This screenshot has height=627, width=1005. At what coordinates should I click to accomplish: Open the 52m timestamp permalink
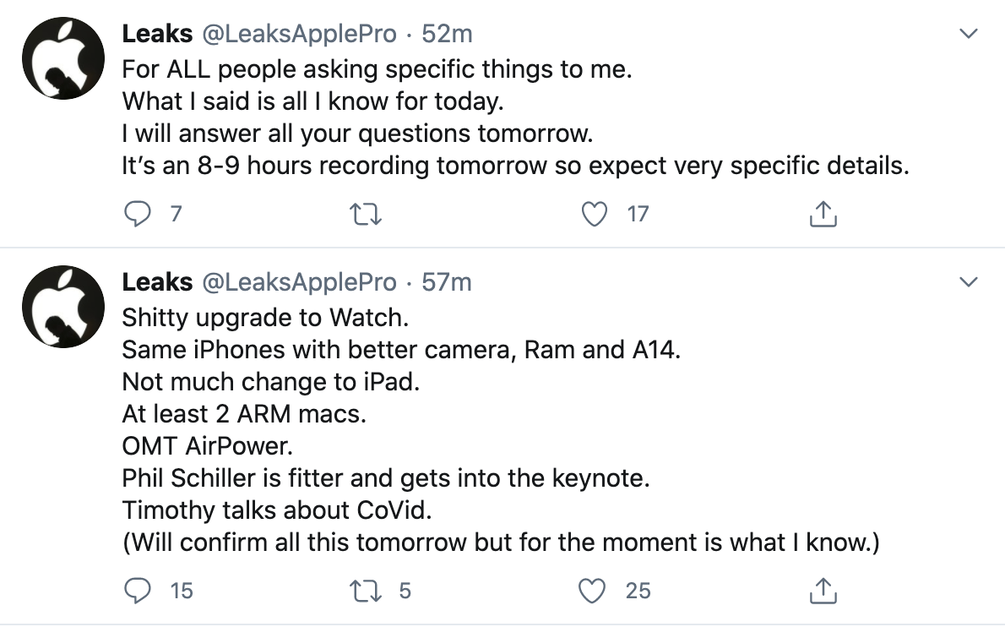point(447,34)
